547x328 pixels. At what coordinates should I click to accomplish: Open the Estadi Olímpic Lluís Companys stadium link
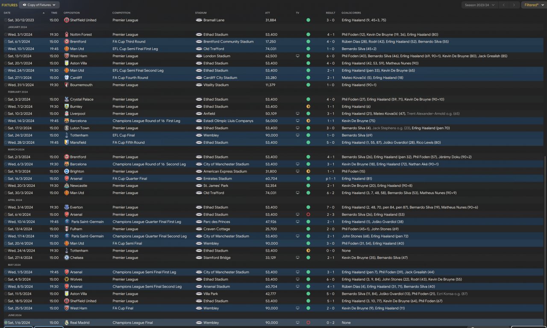coord(228,121)
